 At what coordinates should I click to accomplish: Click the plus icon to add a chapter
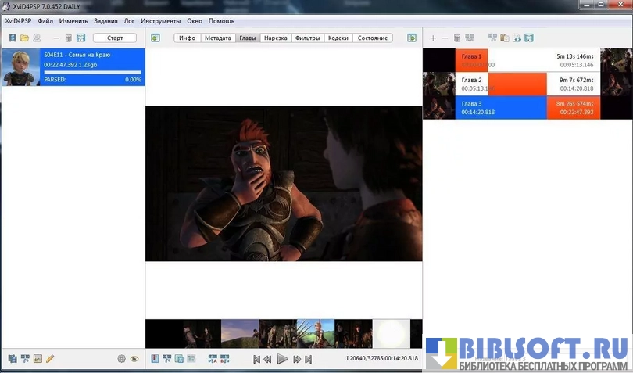[433, 38]
